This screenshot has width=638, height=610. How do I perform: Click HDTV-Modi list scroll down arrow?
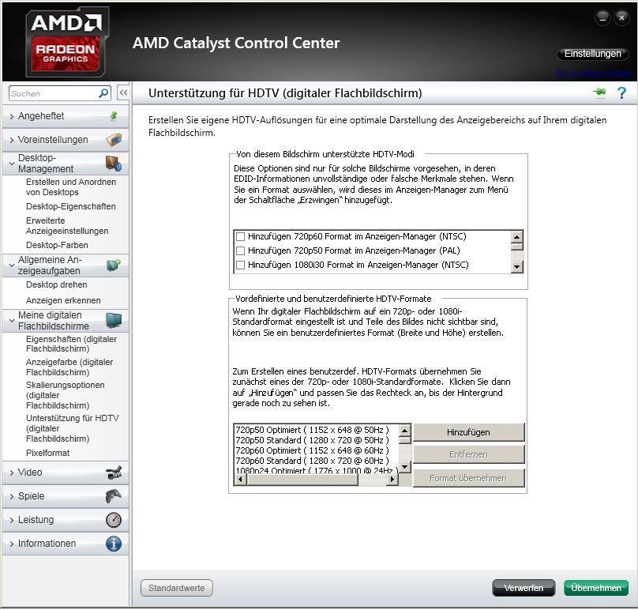(516, 267)
